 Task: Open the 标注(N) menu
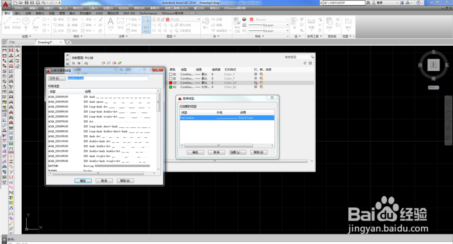[124, 8]
